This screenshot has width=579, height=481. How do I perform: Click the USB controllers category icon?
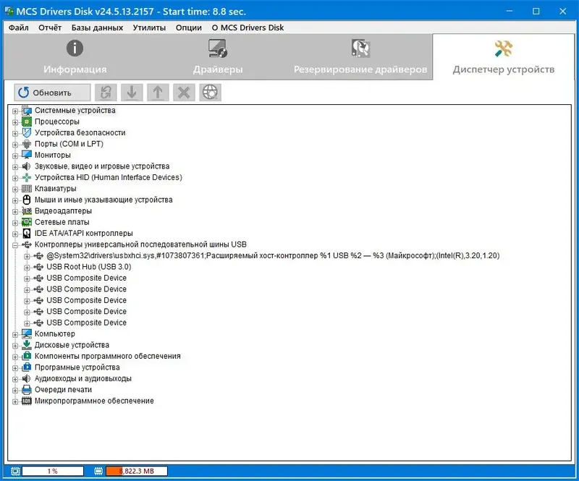pos(27,244)
